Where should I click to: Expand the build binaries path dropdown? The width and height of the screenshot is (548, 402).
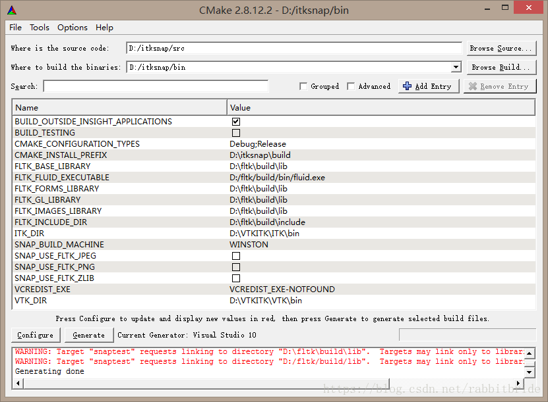point(456,67)
